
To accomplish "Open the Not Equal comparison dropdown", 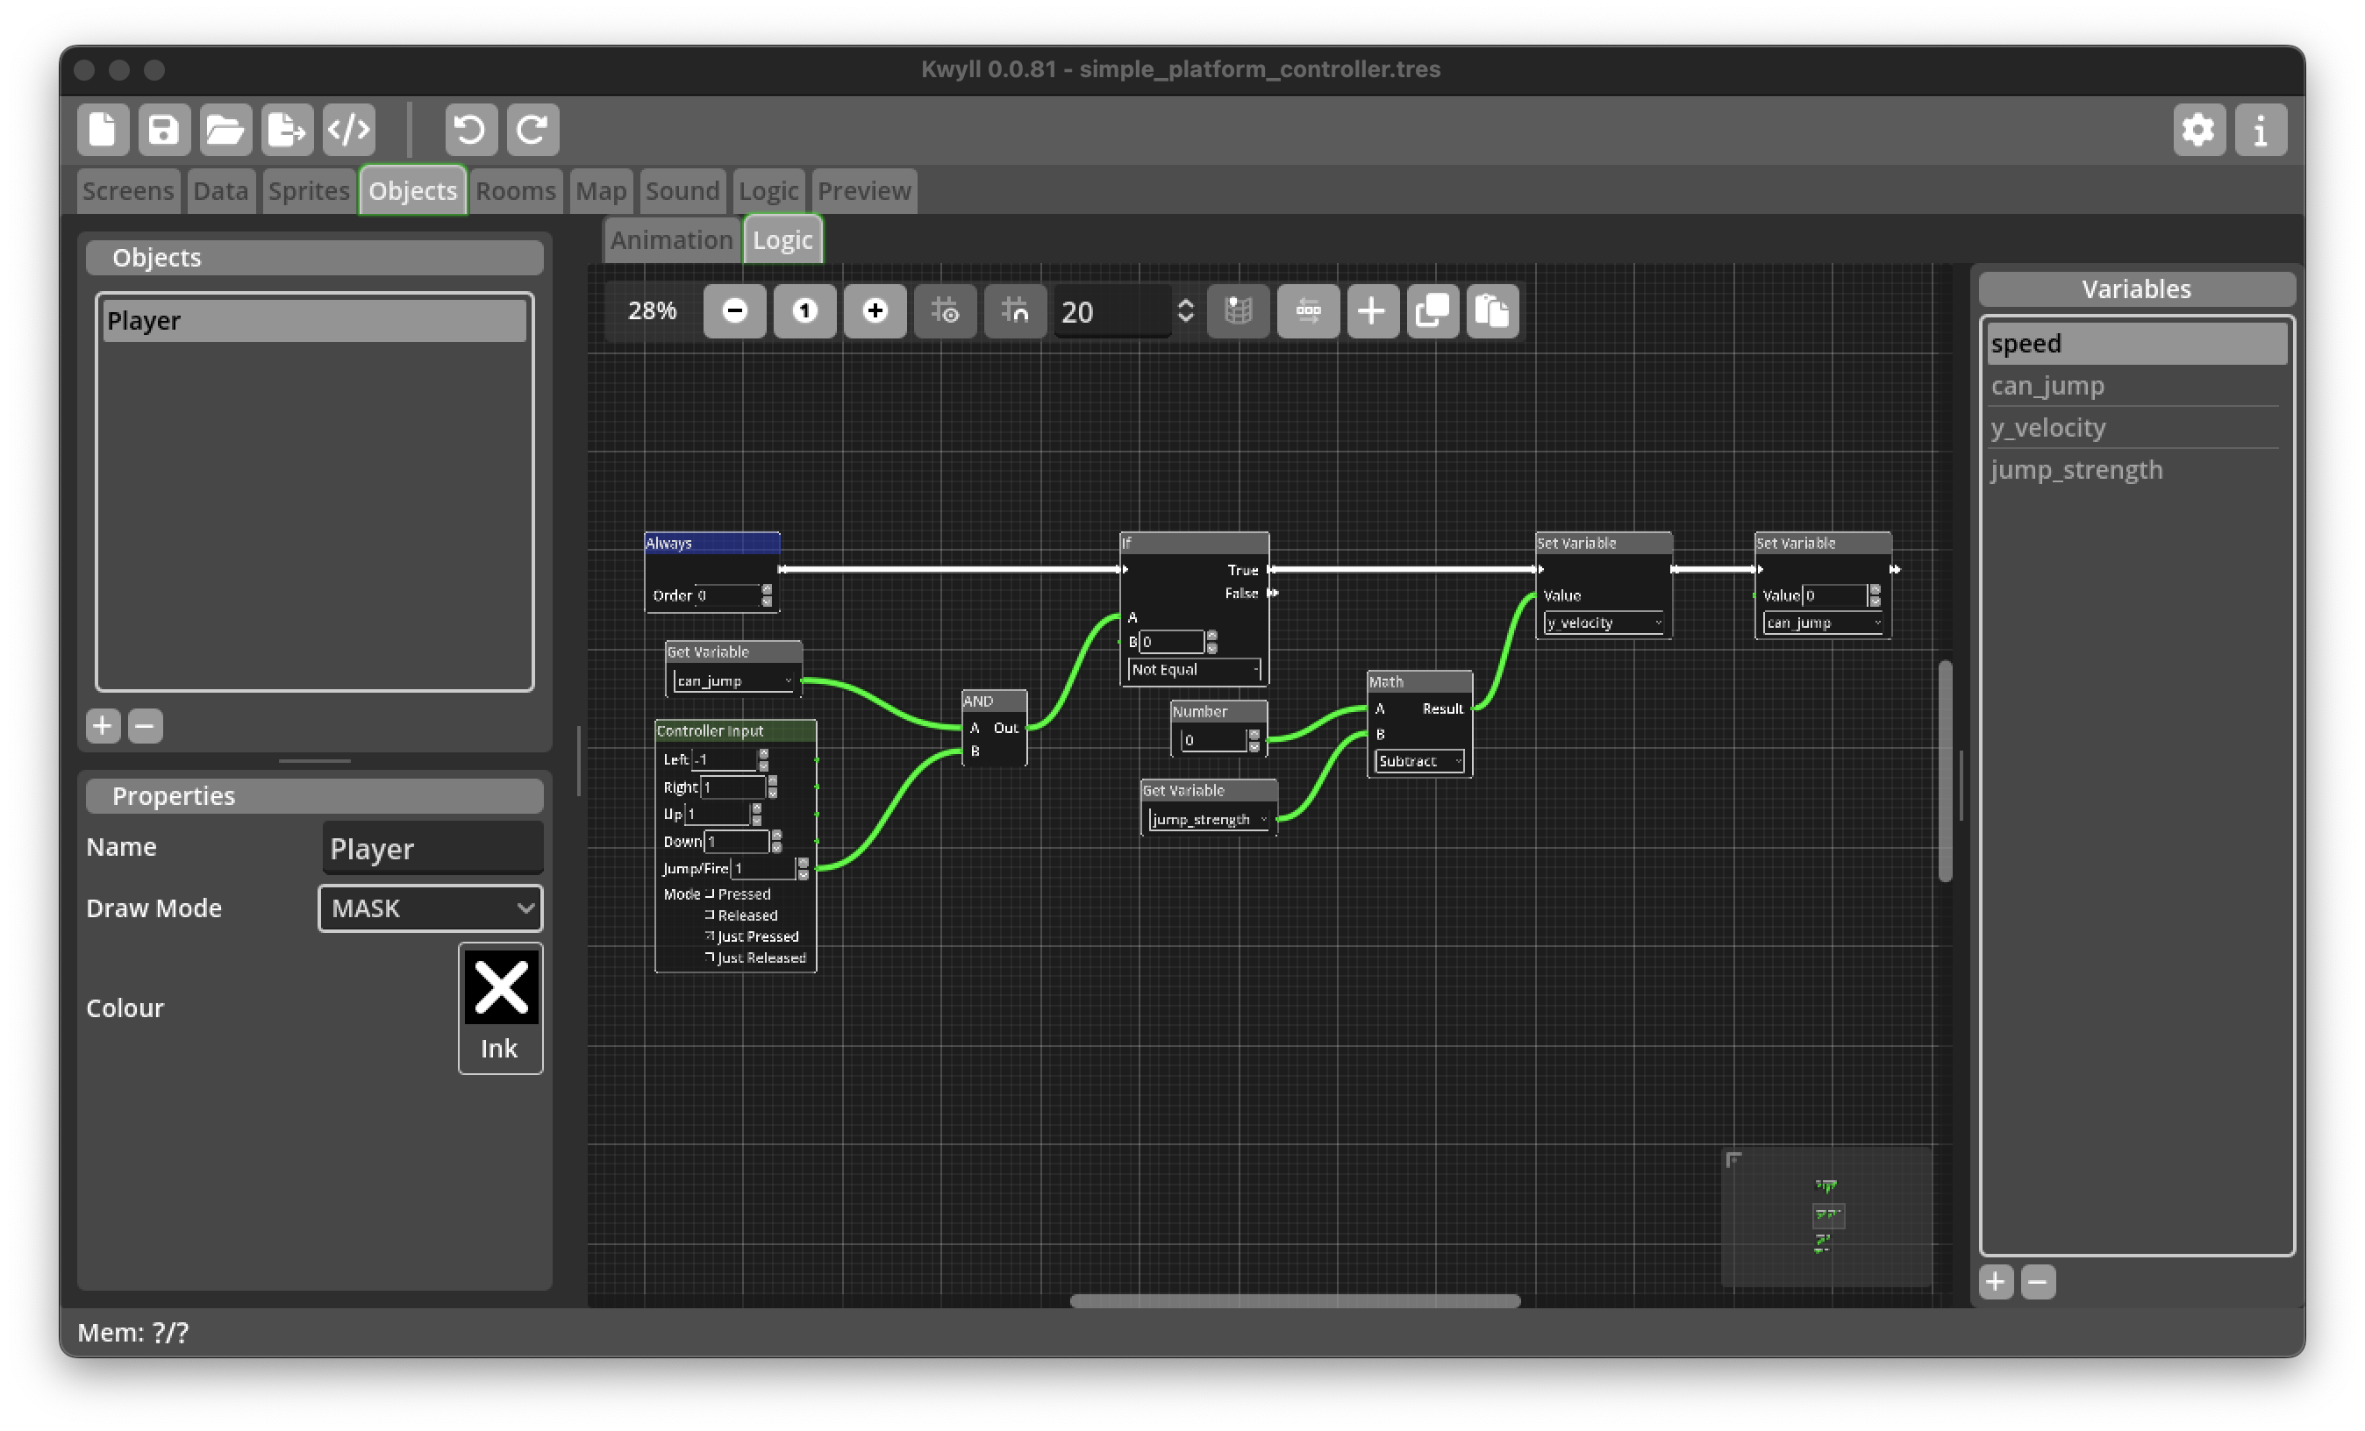I will [1194, 669].
